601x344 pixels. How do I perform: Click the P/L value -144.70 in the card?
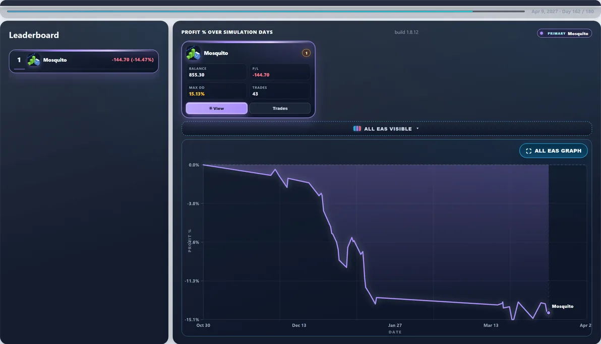pyautogui.click(x=261, y=75)
